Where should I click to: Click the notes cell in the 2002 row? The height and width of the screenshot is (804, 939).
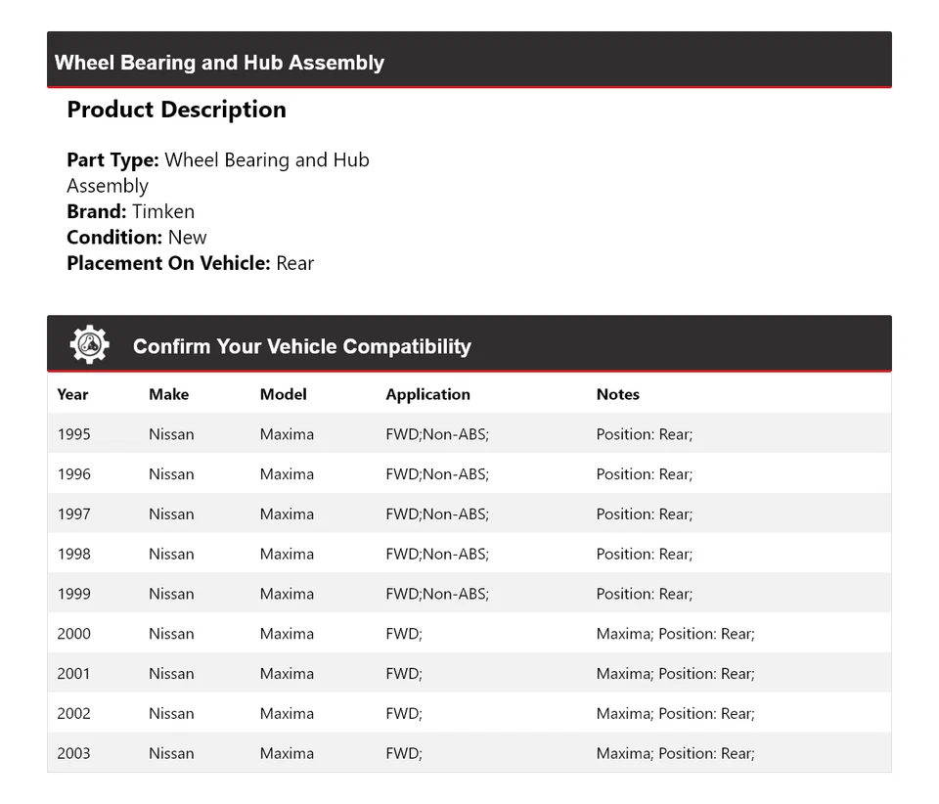[x=675, y=714]
